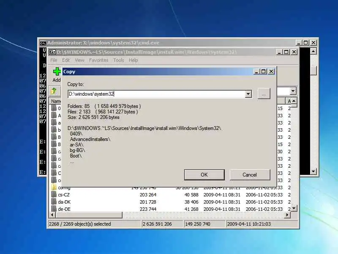
Task: Minimize the cmd.exe window
Action: (299, 43)
